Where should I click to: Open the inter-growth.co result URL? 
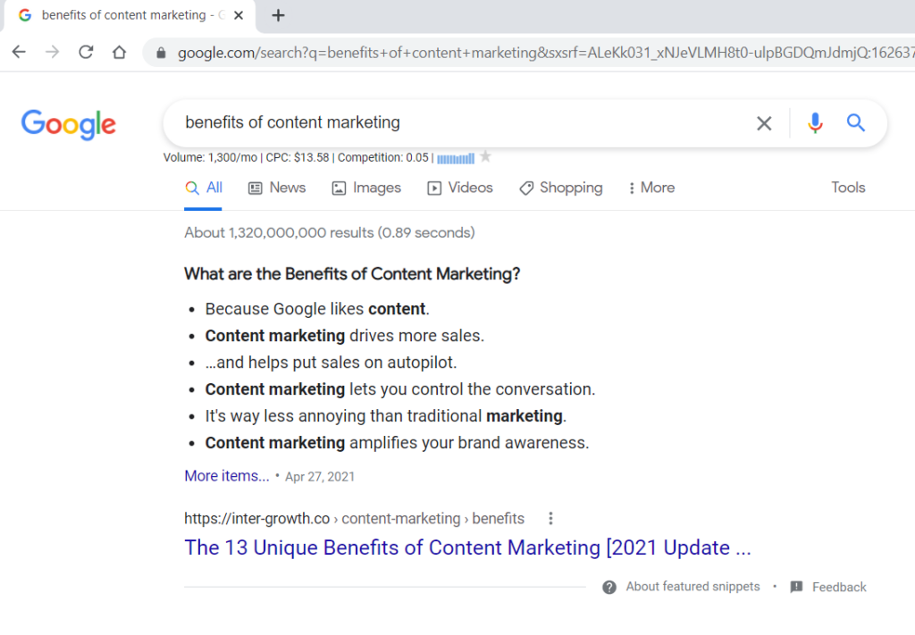point(354,518)
